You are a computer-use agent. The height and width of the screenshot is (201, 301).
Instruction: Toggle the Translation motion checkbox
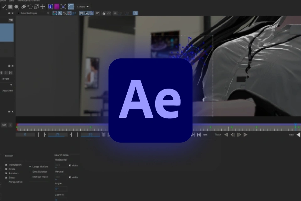(6, 165)
